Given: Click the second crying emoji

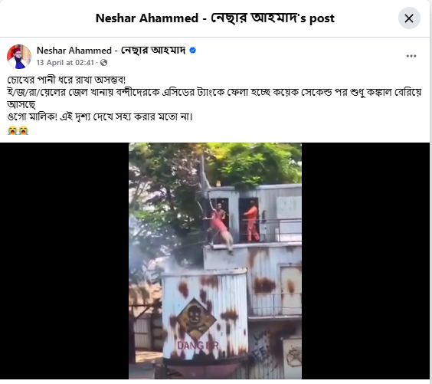Looking at the screenshot, I should coord(24,130).
